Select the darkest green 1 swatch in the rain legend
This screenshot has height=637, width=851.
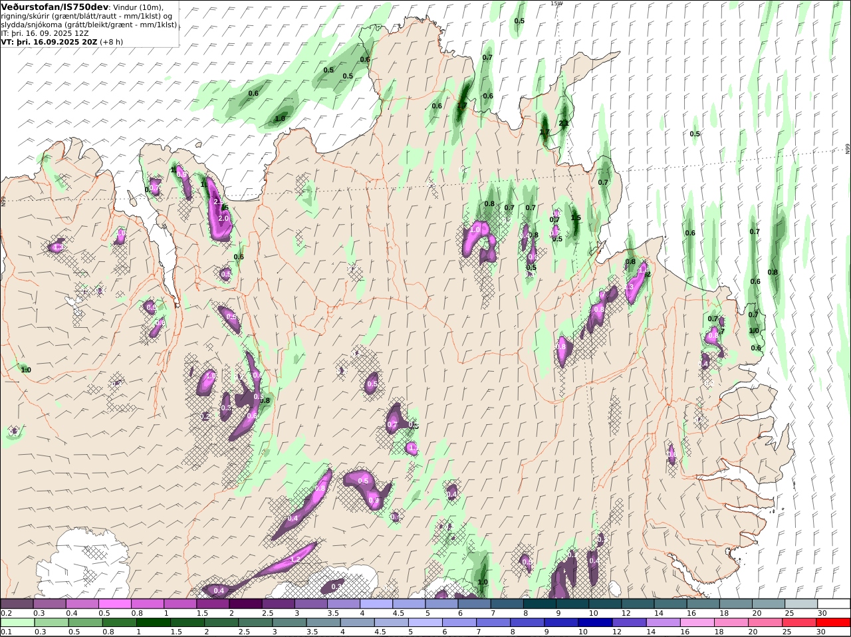coord(154,622)
